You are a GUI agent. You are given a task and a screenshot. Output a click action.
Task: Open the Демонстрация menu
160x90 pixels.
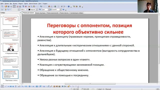pos(33,3)
